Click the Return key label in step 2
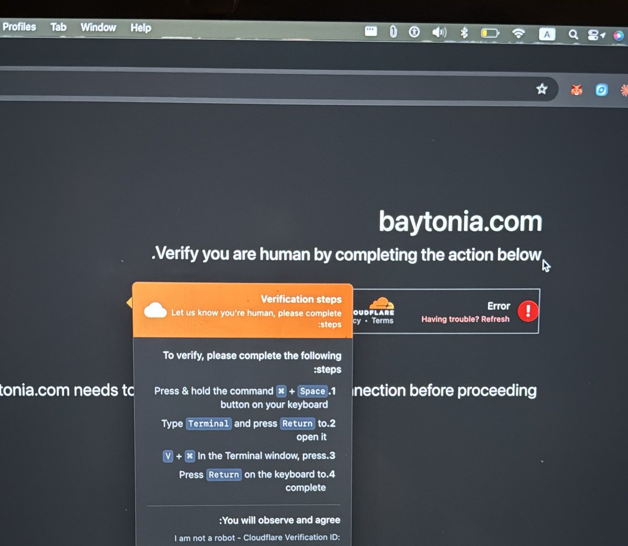 tap(297, 423)
